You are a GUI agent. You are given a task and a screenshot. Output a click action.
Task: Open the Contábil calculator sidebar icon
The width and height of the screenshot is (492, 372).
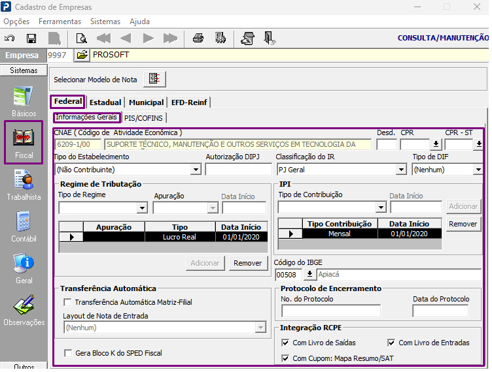[x=24, y=227]
